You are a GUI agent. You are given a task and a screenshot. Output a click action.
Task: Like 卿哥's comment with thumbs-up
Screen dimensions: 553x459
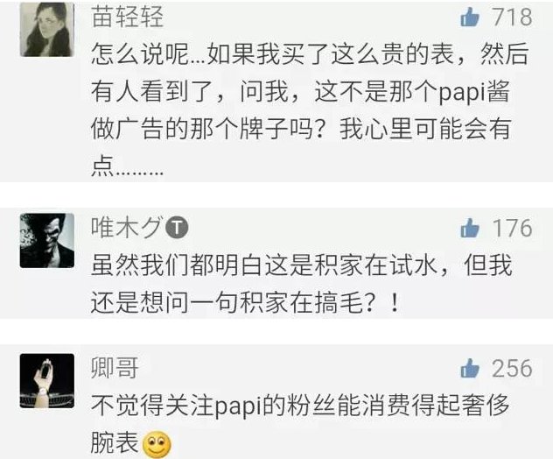tap(470, 368)
